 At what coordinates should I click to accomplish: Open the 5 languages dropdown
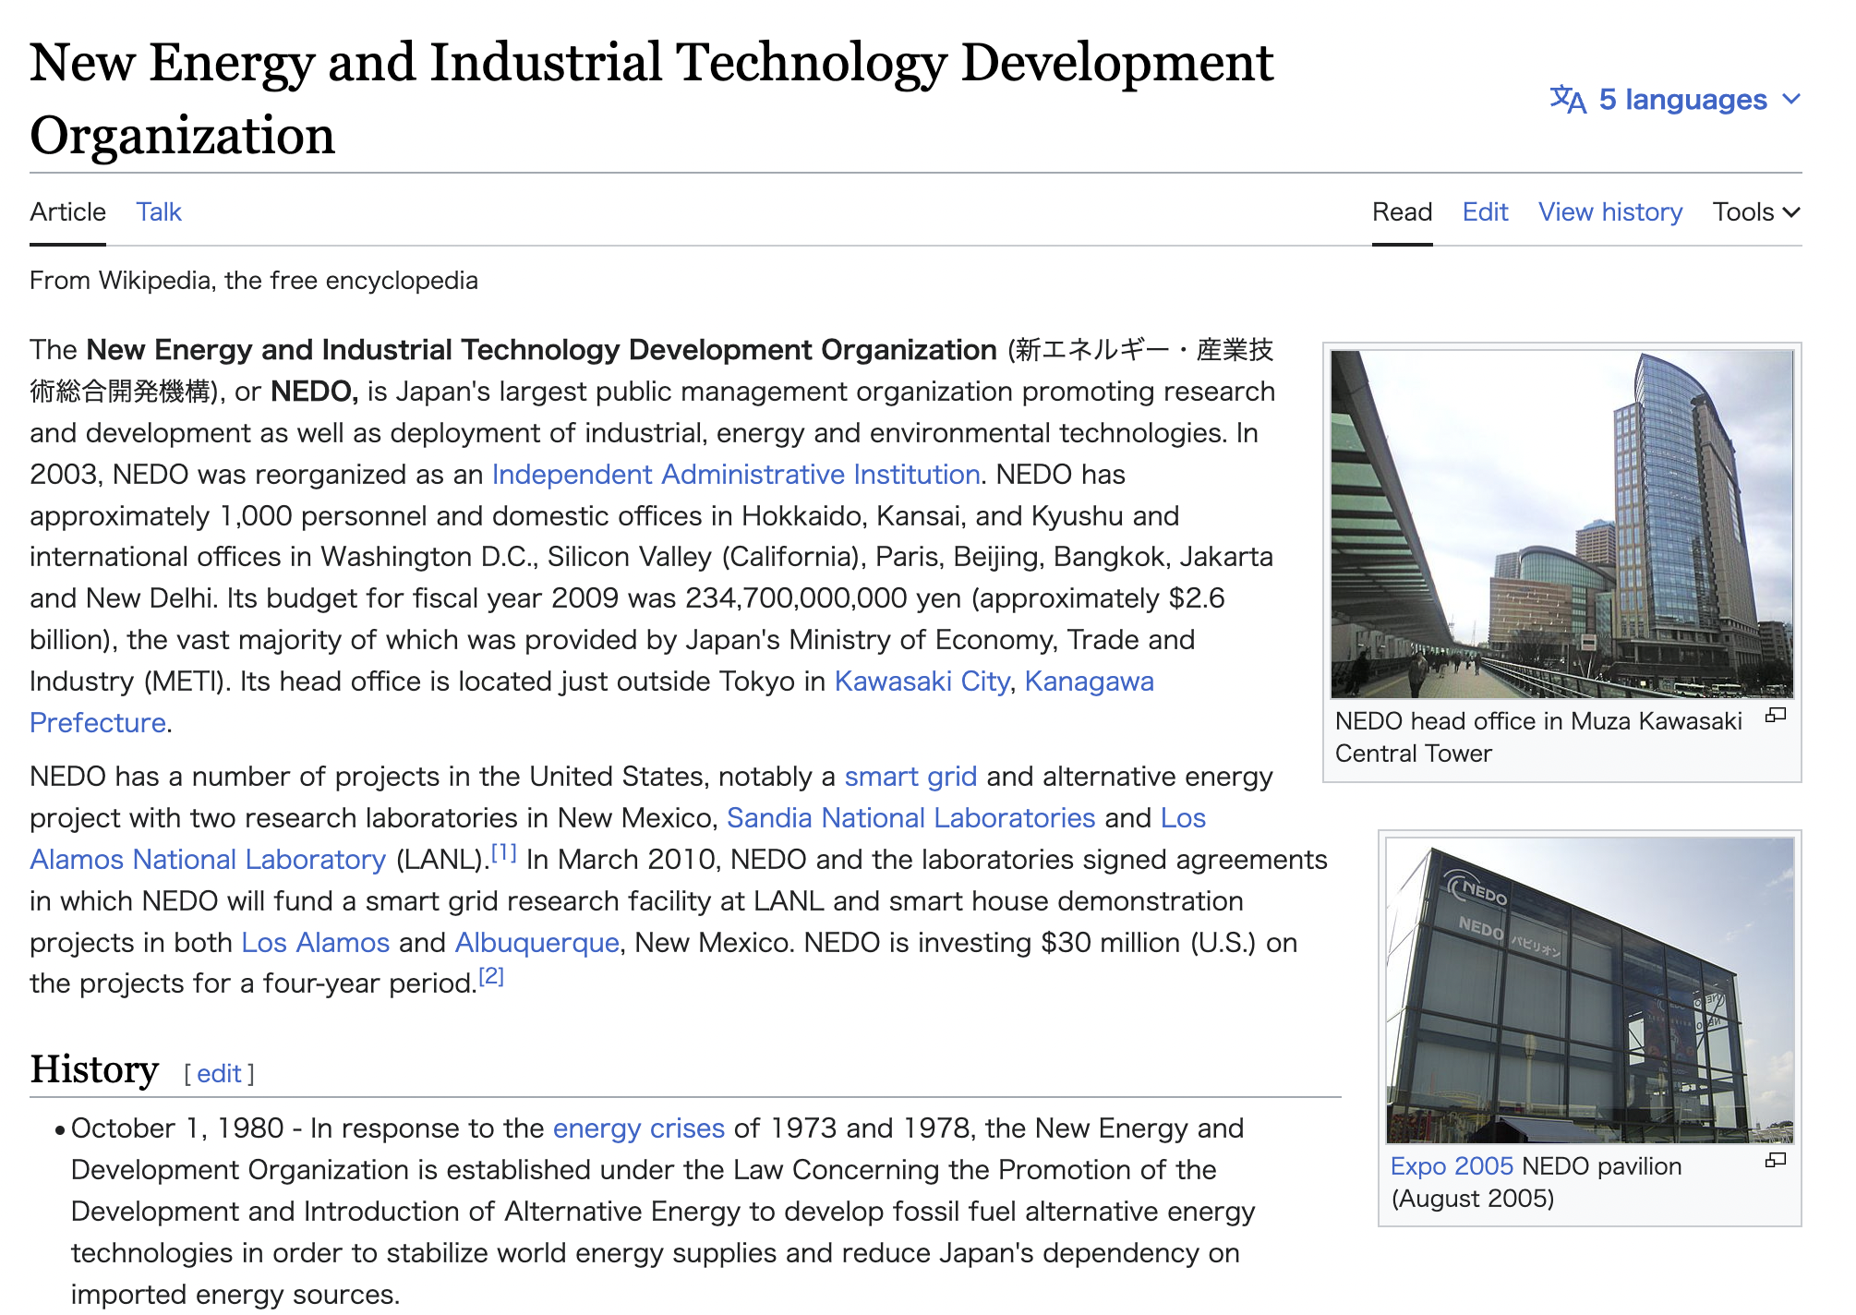pyautogui.click(x=1675, y=100)
